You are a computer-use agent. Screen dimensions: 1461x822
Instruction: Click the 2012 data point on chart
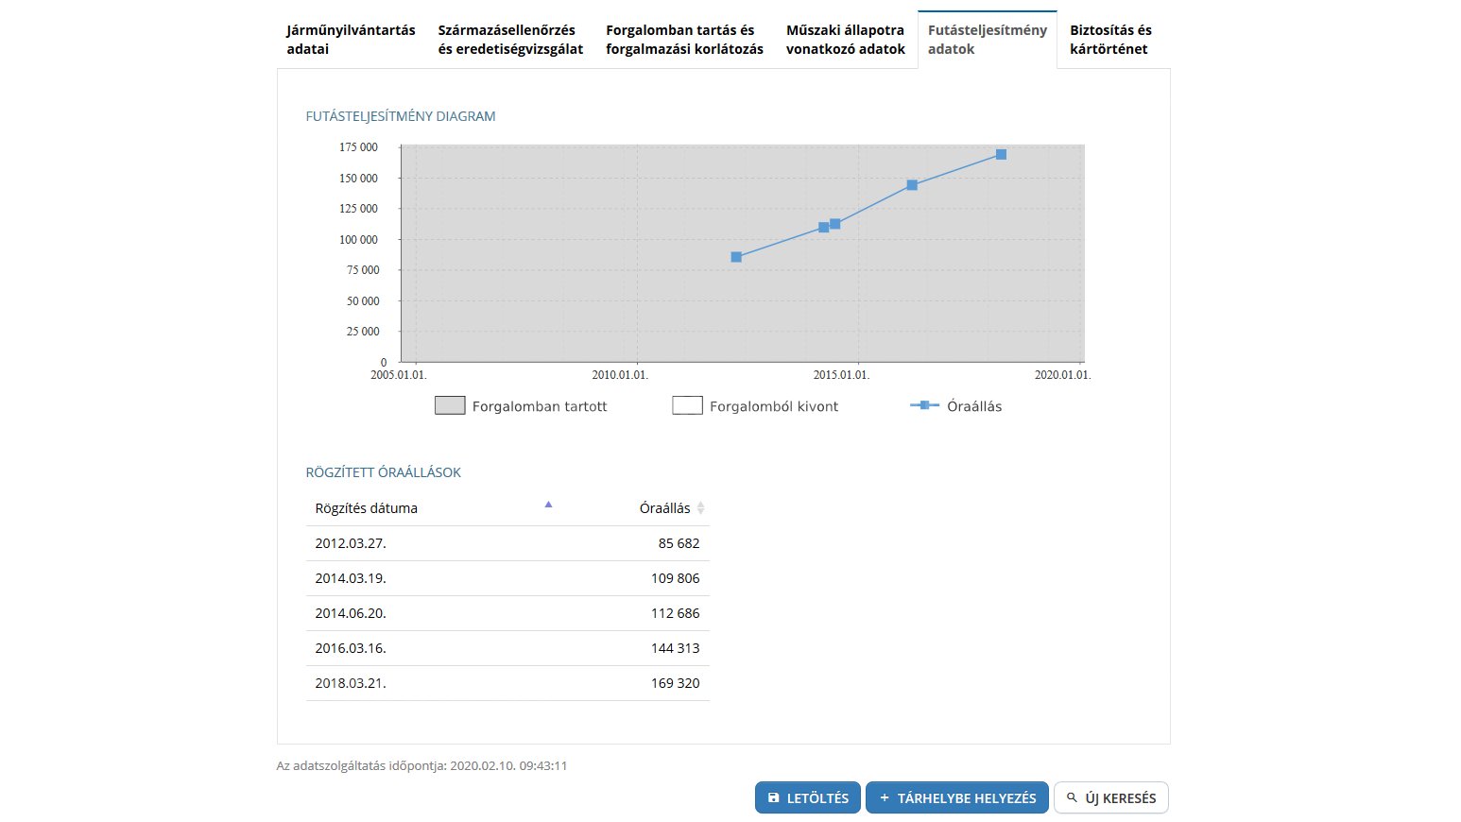tap(736, 257)
